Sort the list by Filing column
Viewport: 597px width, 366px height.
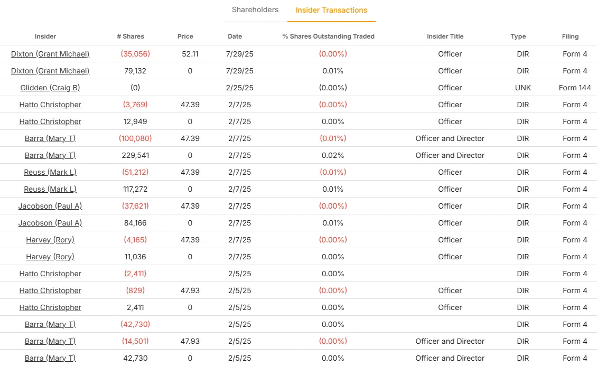[x=570, y=36]
